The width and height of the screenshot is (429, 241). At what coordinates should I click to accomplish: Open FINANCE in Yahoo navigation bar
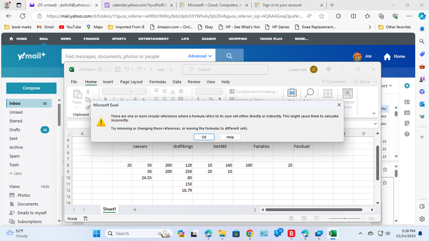click(91, 39)
